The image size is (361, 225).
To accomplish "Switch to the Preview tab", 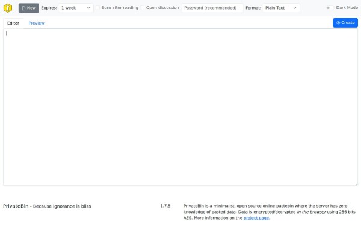I will (x=36, y=23).
